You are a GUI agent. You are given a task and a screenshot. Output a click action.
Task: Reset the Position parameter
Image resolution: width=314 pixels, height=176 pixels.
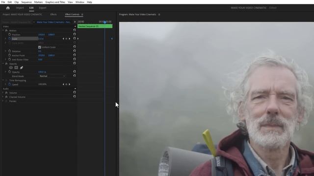coord(75,34)
